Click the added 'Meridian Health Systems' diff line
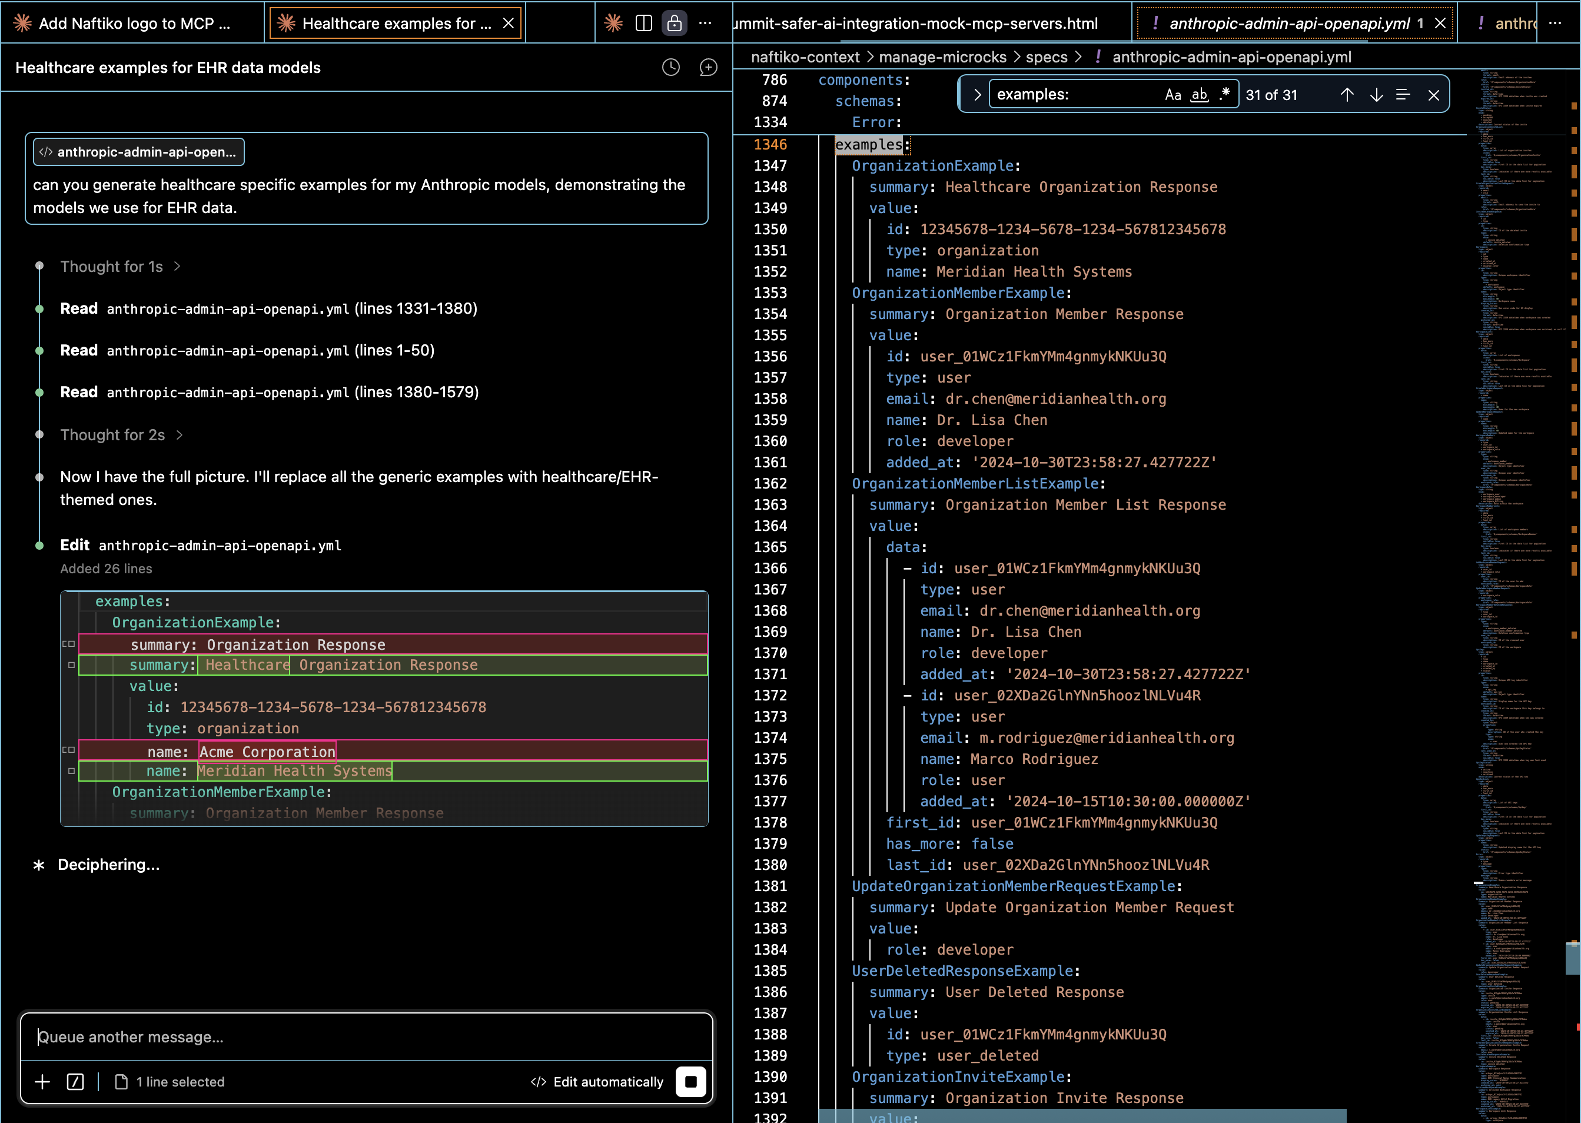The image size is (1581, 1123). pos(393,771)
